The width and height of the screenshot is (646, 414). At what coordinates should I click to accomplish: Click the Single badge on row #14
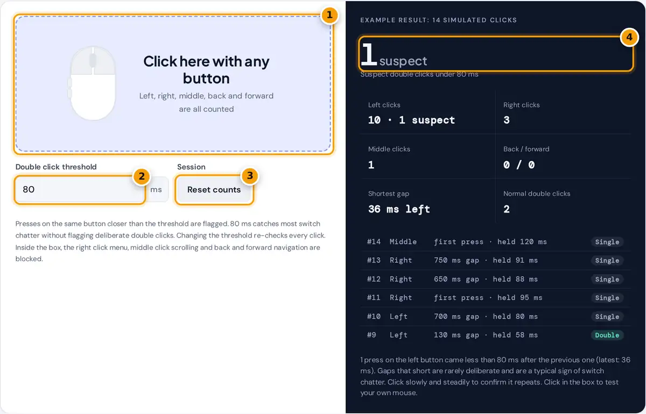tap(607, 242)
